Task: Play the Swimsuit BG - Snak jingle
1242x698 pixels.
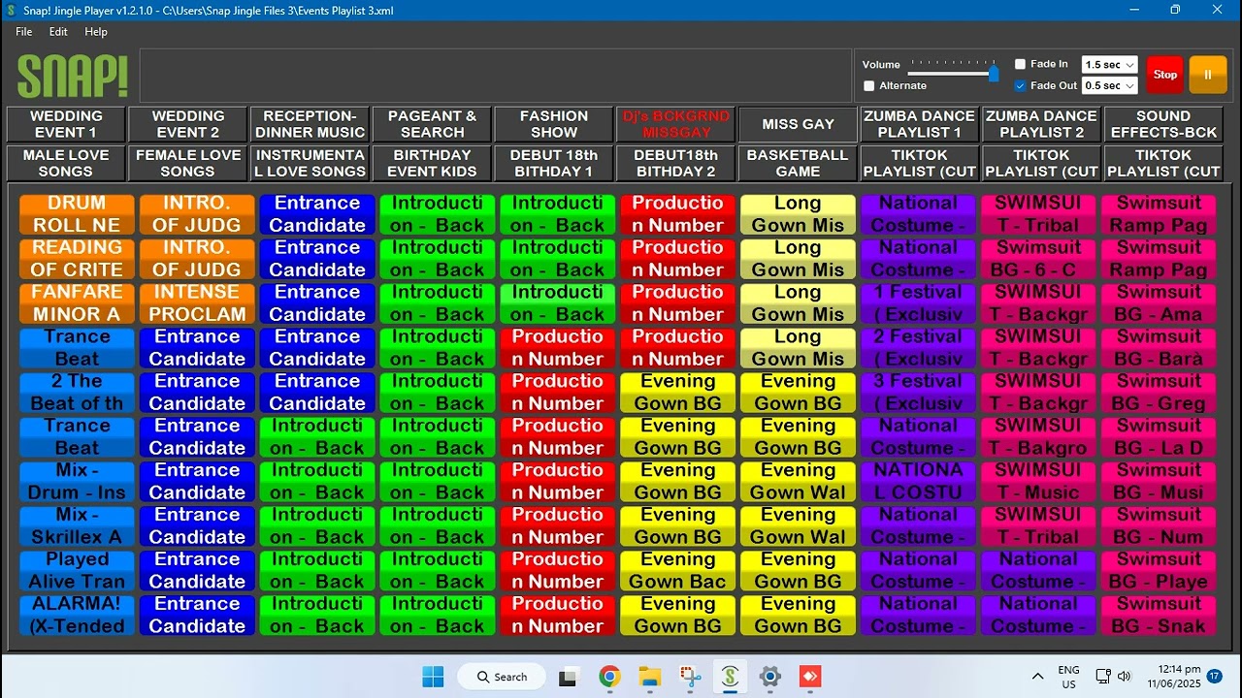Action: point(1159,616)
